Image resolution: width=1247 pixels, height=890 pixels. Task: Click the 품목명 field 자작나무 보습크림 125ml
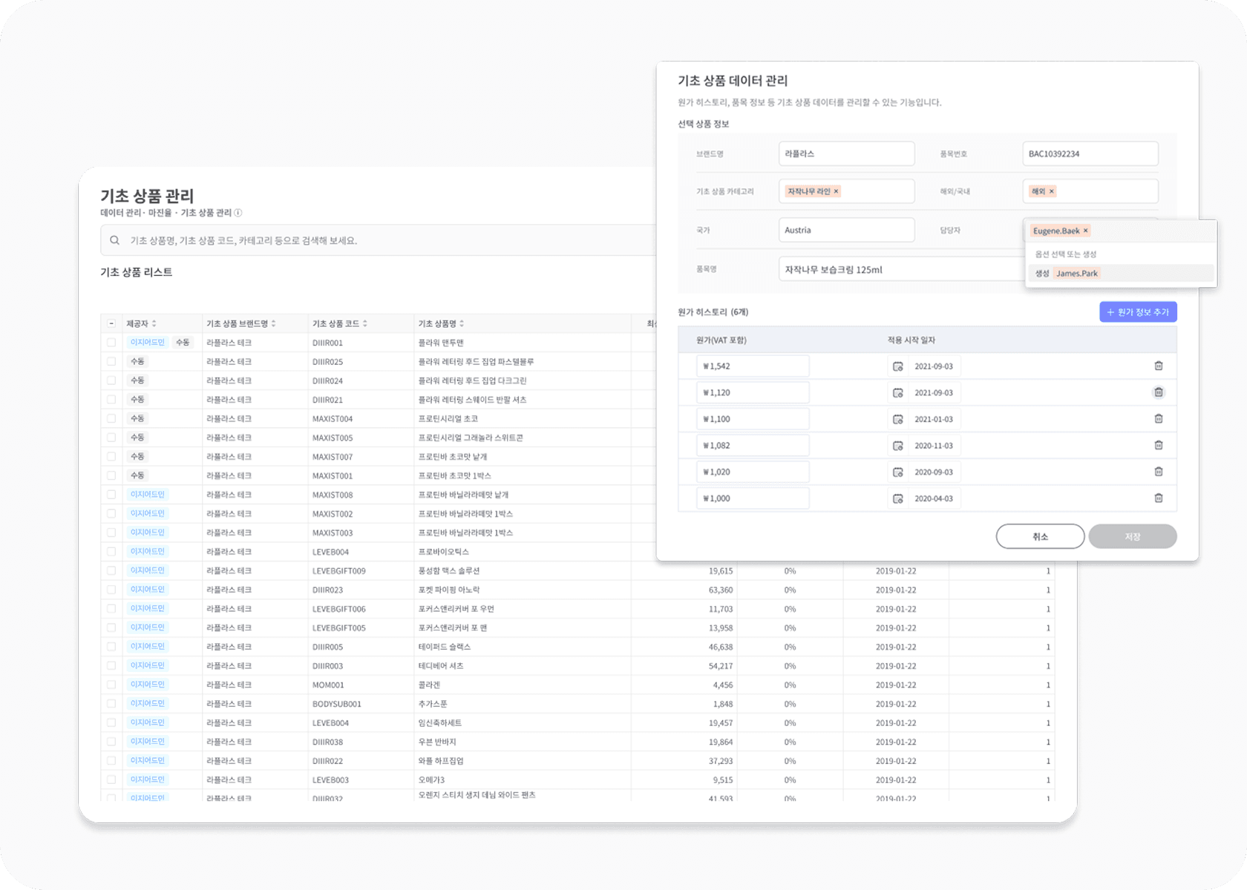tap(901, 269)
